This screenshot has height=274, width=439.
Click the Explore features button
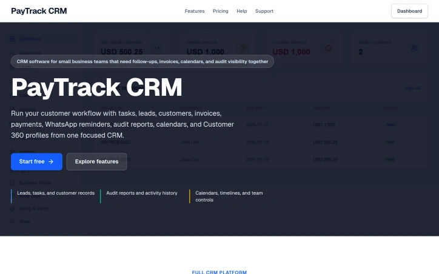pyautogui.click(x=96, y=161)
